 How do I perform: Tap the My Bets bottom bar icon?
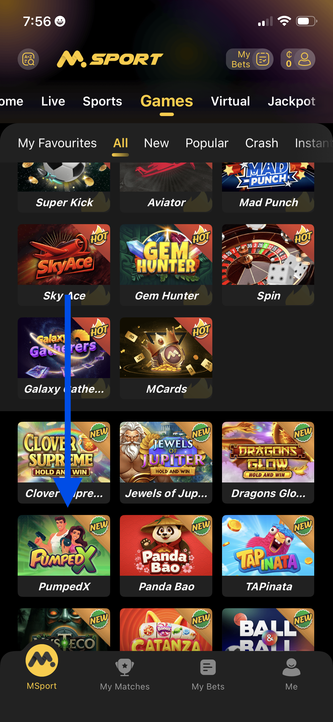[x=208, y=668]
